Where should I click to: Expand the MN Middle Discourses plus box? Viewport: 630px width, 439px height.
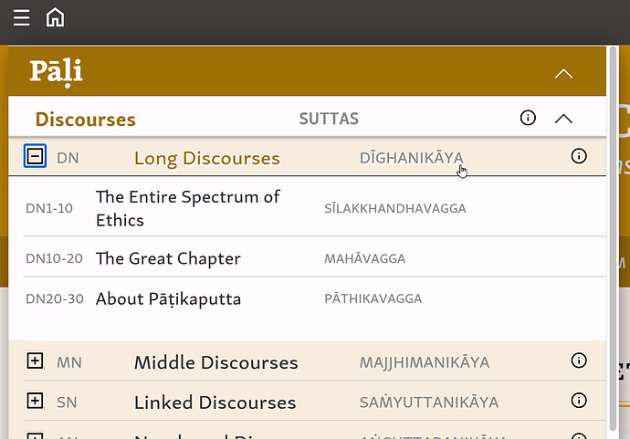(x=35, y=361)
